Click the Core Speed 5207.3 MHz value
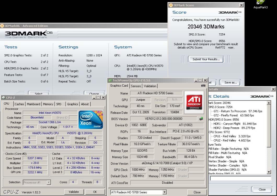 click(35, 158)
